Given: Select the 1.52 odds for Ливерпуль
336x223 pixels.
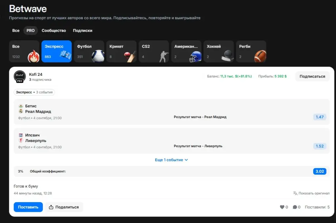Looking at the screenshot, I should pyautogui.click(x=320, y=146).
